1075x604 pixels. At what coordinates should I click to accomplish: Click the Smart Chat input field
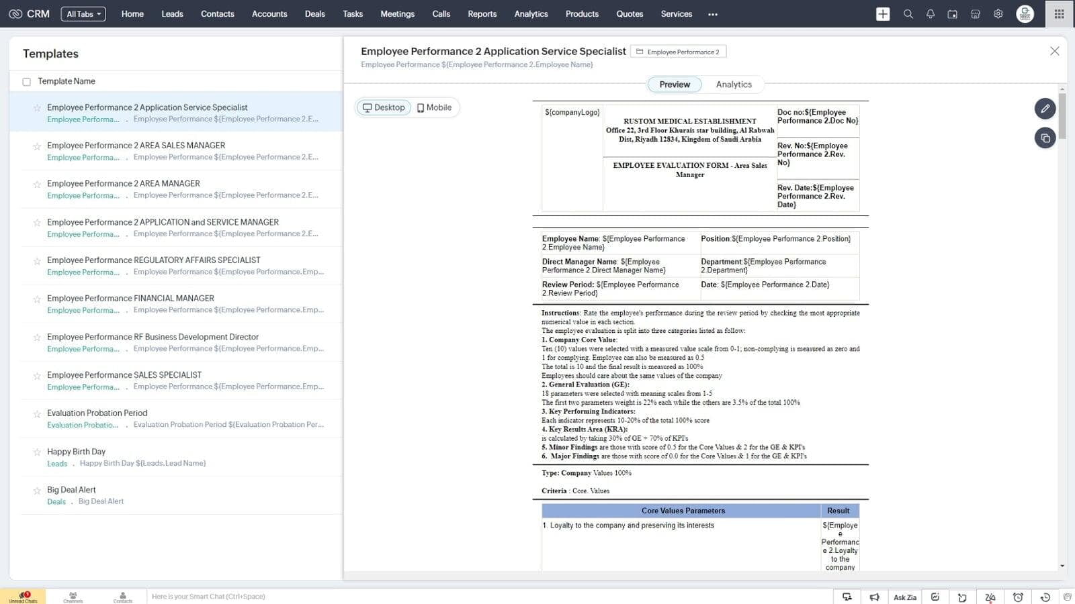(208, 597)
